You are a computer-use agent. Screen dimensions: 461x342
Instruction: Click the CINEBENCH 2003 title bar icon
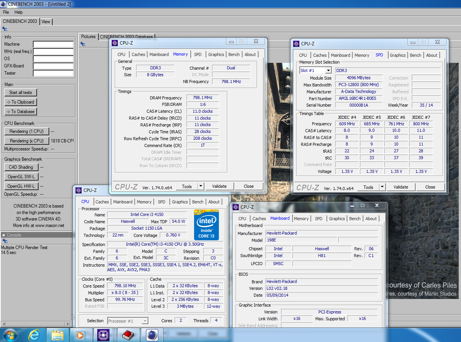[x=3, y=4]
